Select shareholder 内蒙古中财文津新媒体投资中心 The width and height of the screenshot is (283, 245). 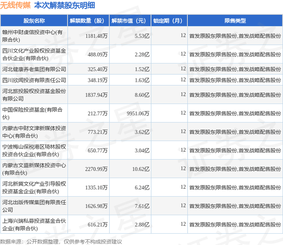[34, 132]
